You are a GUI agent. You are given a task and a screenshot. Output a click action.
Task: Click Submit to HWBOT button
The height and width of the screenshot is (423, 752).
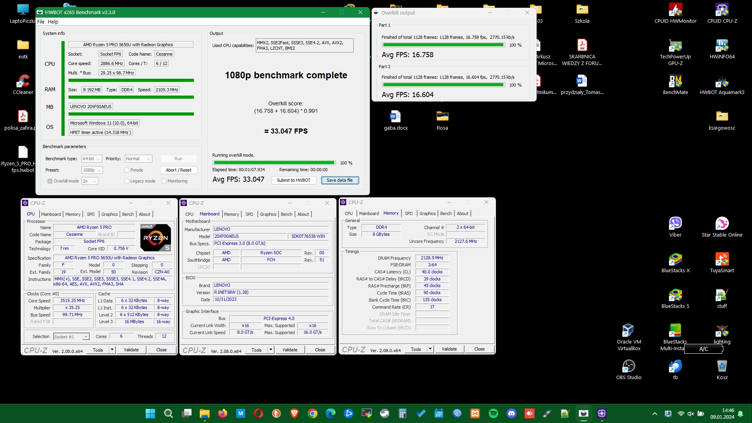point(294,180)
